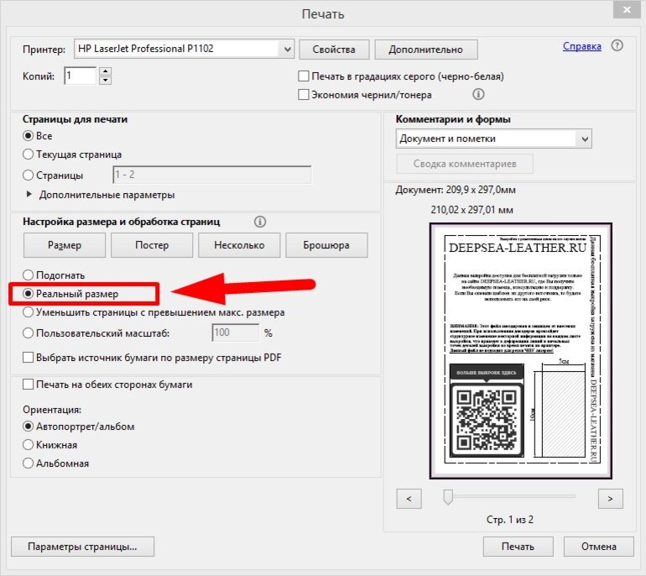Click the custom scale percentage field
Screen dimensions: 646x576
pos(236,333)
